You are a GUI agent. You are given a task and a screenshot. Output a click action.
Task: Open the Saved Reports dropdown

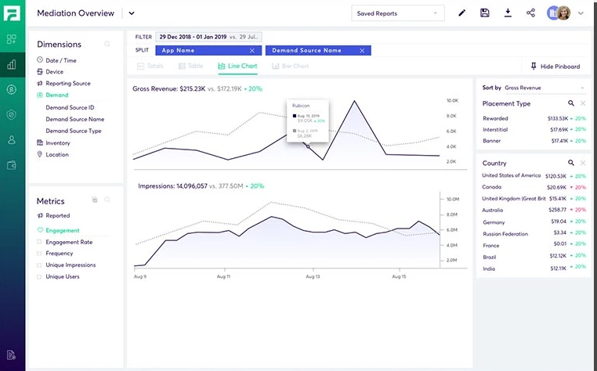click(x=397, y=13)
